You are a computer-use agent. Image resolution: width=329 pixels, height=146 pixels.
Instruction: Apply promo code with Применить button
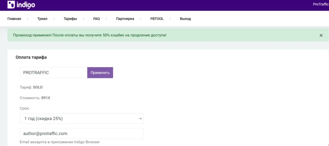click(100, 73)
